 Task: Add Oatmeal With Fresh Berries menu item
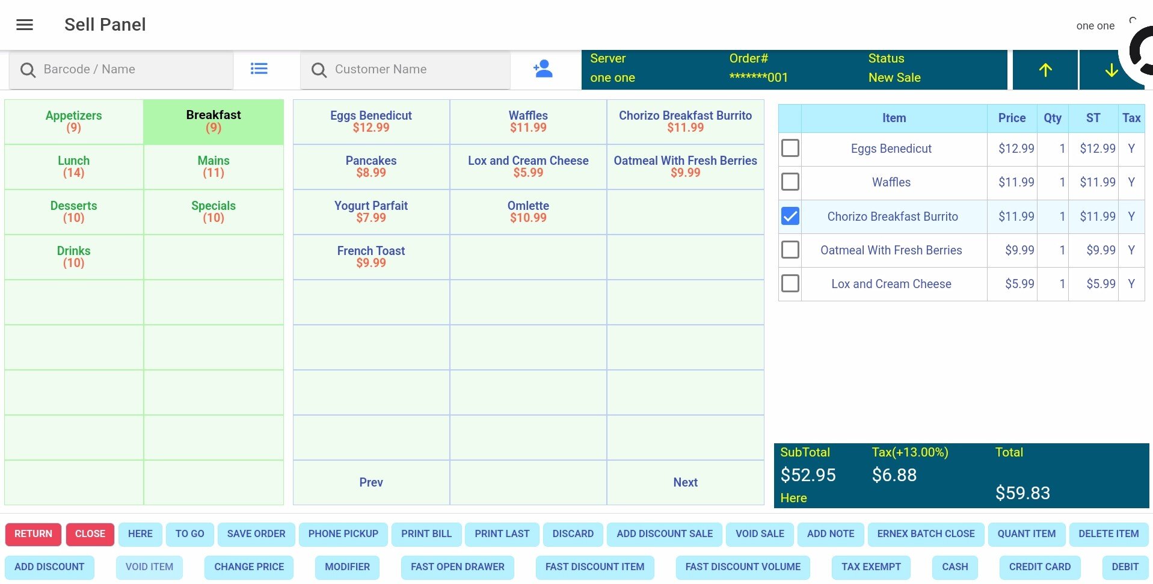(x=685, y=167)
